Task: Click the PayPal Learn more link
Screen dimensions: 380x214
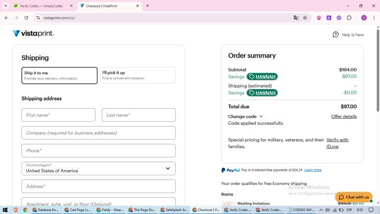Action: coord(313,170)
